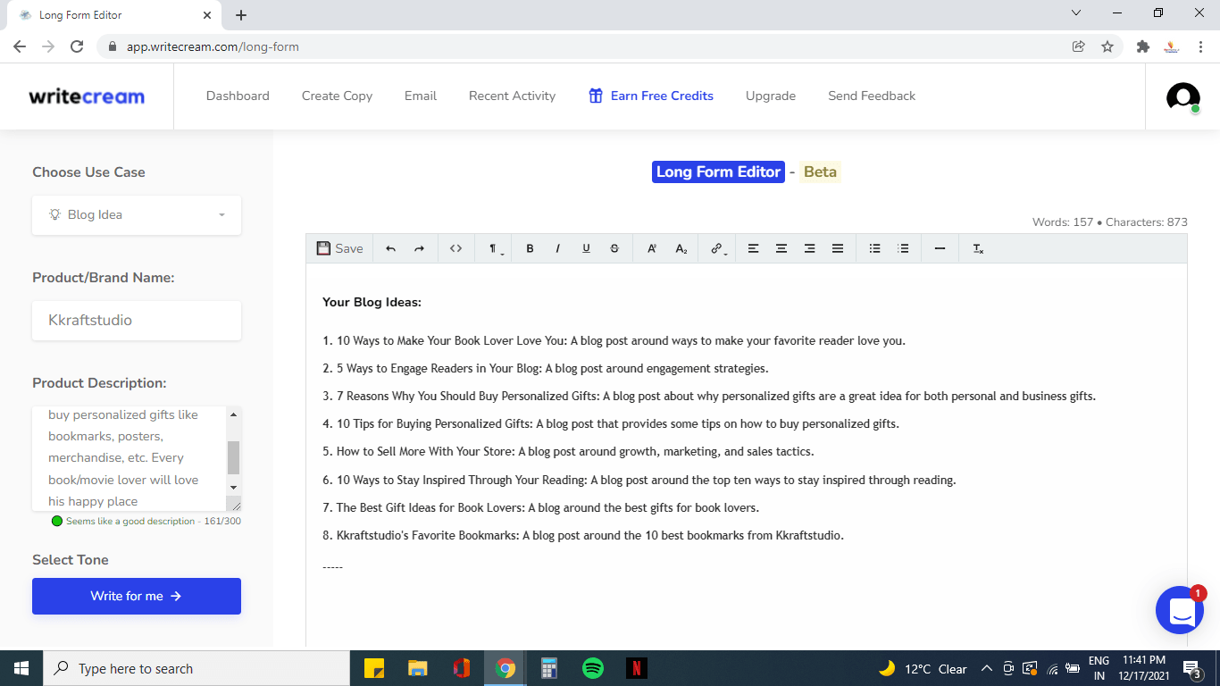Click blog idea 'The Best Gift Ideas for Book Lovers'
The width and height of the screenshot is (1220, 686).
pos(430,507)
